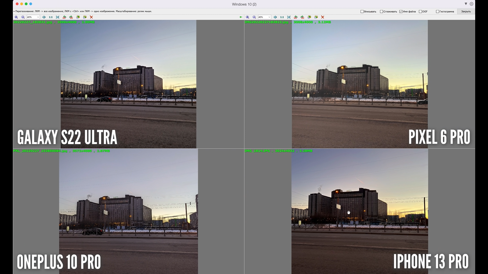Toggle the EXIF checkbox
Screen dimensions: 488x274
click(x=420, y=12)
